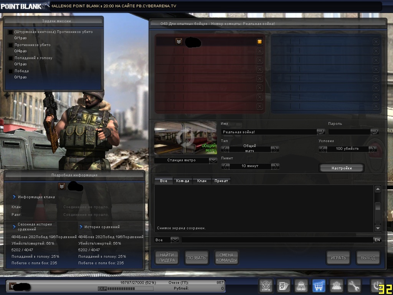Start match with ИГРАТЬ button
Image resolution: width=393 pixels, height=295 pixels.
339,258
